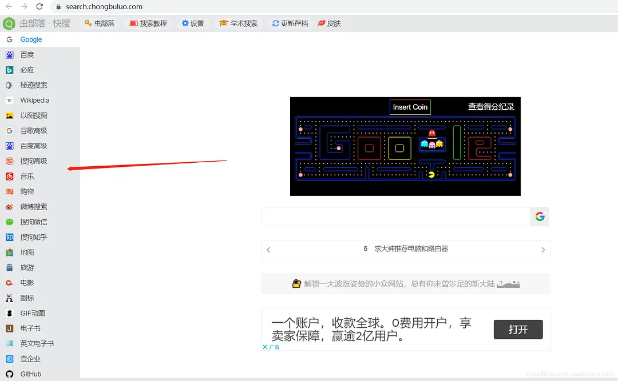Click the Bing icon in sidebar
Viewport: 618px width, 381px height.
point(9,70)
